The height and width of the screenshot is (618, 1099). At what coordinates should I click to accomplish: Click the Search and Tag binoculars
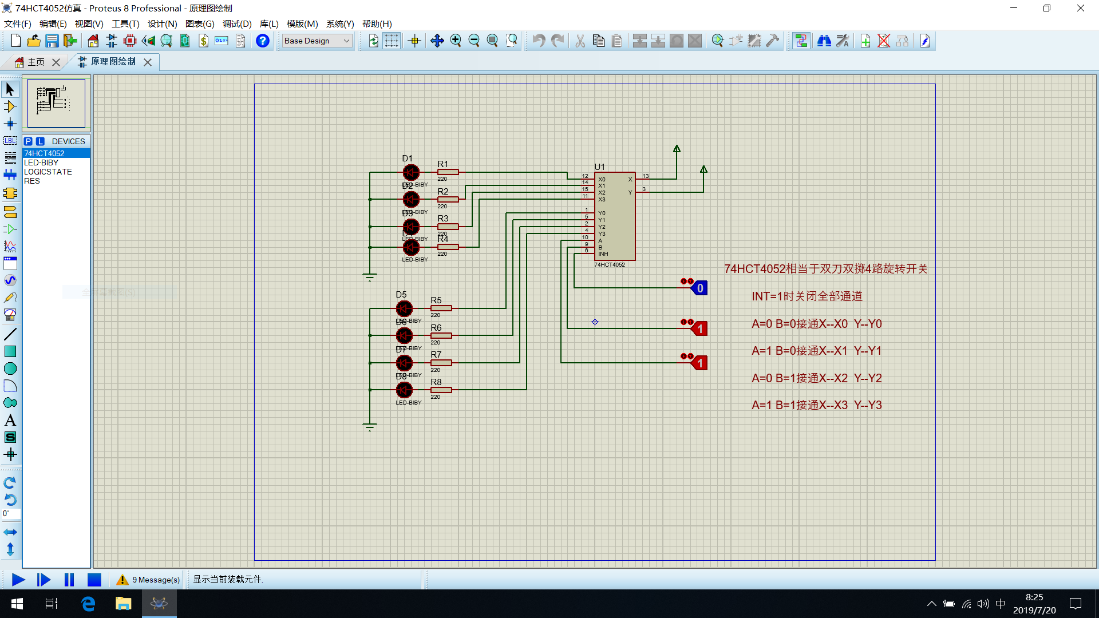[824, 41]
